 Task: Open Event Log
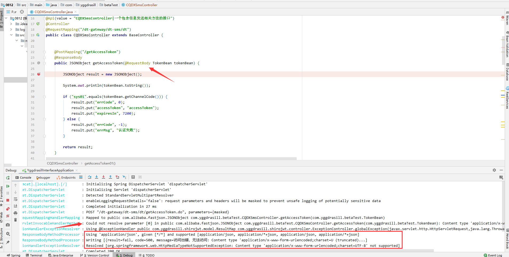493,255
